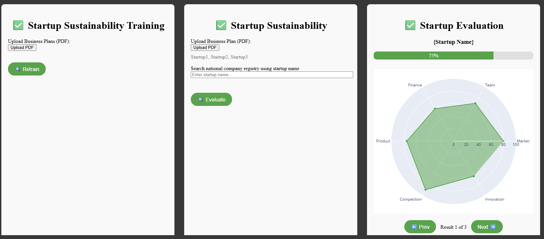This screenshot has width=544, height=239.
Task: Click the Market data point on the radar chart
Action: click(x=503, y=141)
